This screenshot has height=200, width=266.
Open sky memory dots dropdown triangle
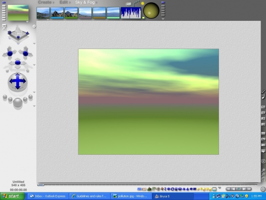tap(163, 19)
